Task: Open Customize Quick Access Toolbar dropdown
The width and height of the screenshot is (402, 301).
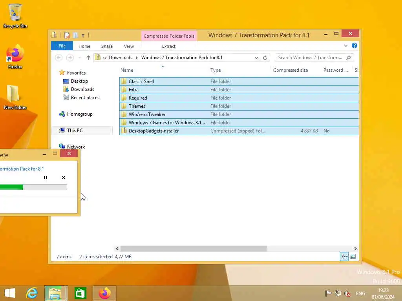Action: click(83, 36)
